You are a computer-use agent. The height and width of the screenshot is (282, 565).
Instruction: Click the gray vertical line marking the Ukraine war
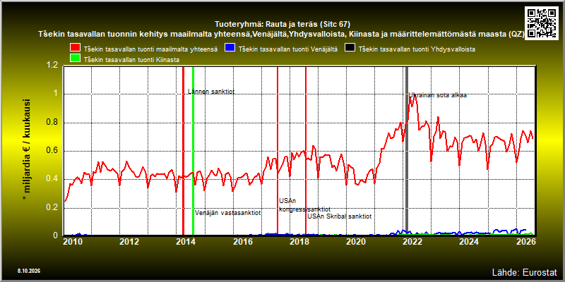point(407,151)
